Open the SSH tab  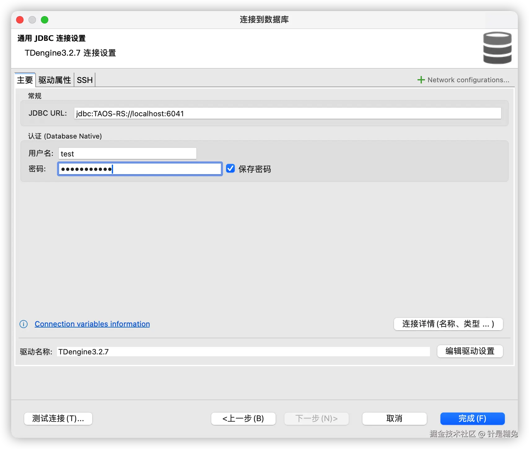pyautogui.click(x=85, y=80)
